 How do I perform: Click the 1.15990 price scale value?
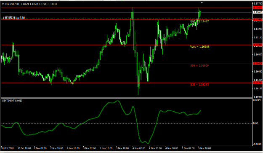point(258,97)
